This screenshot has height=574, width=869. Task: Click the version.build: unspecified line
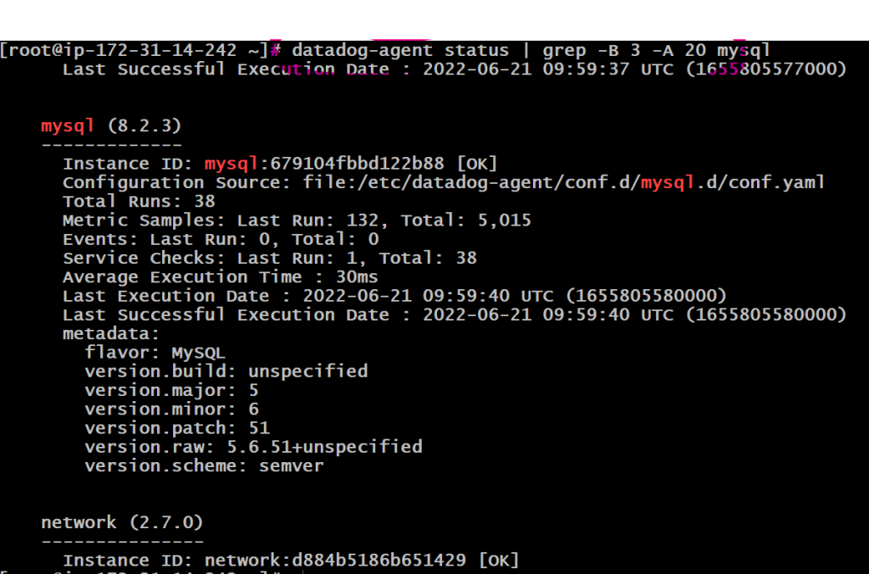pos(226,371)
